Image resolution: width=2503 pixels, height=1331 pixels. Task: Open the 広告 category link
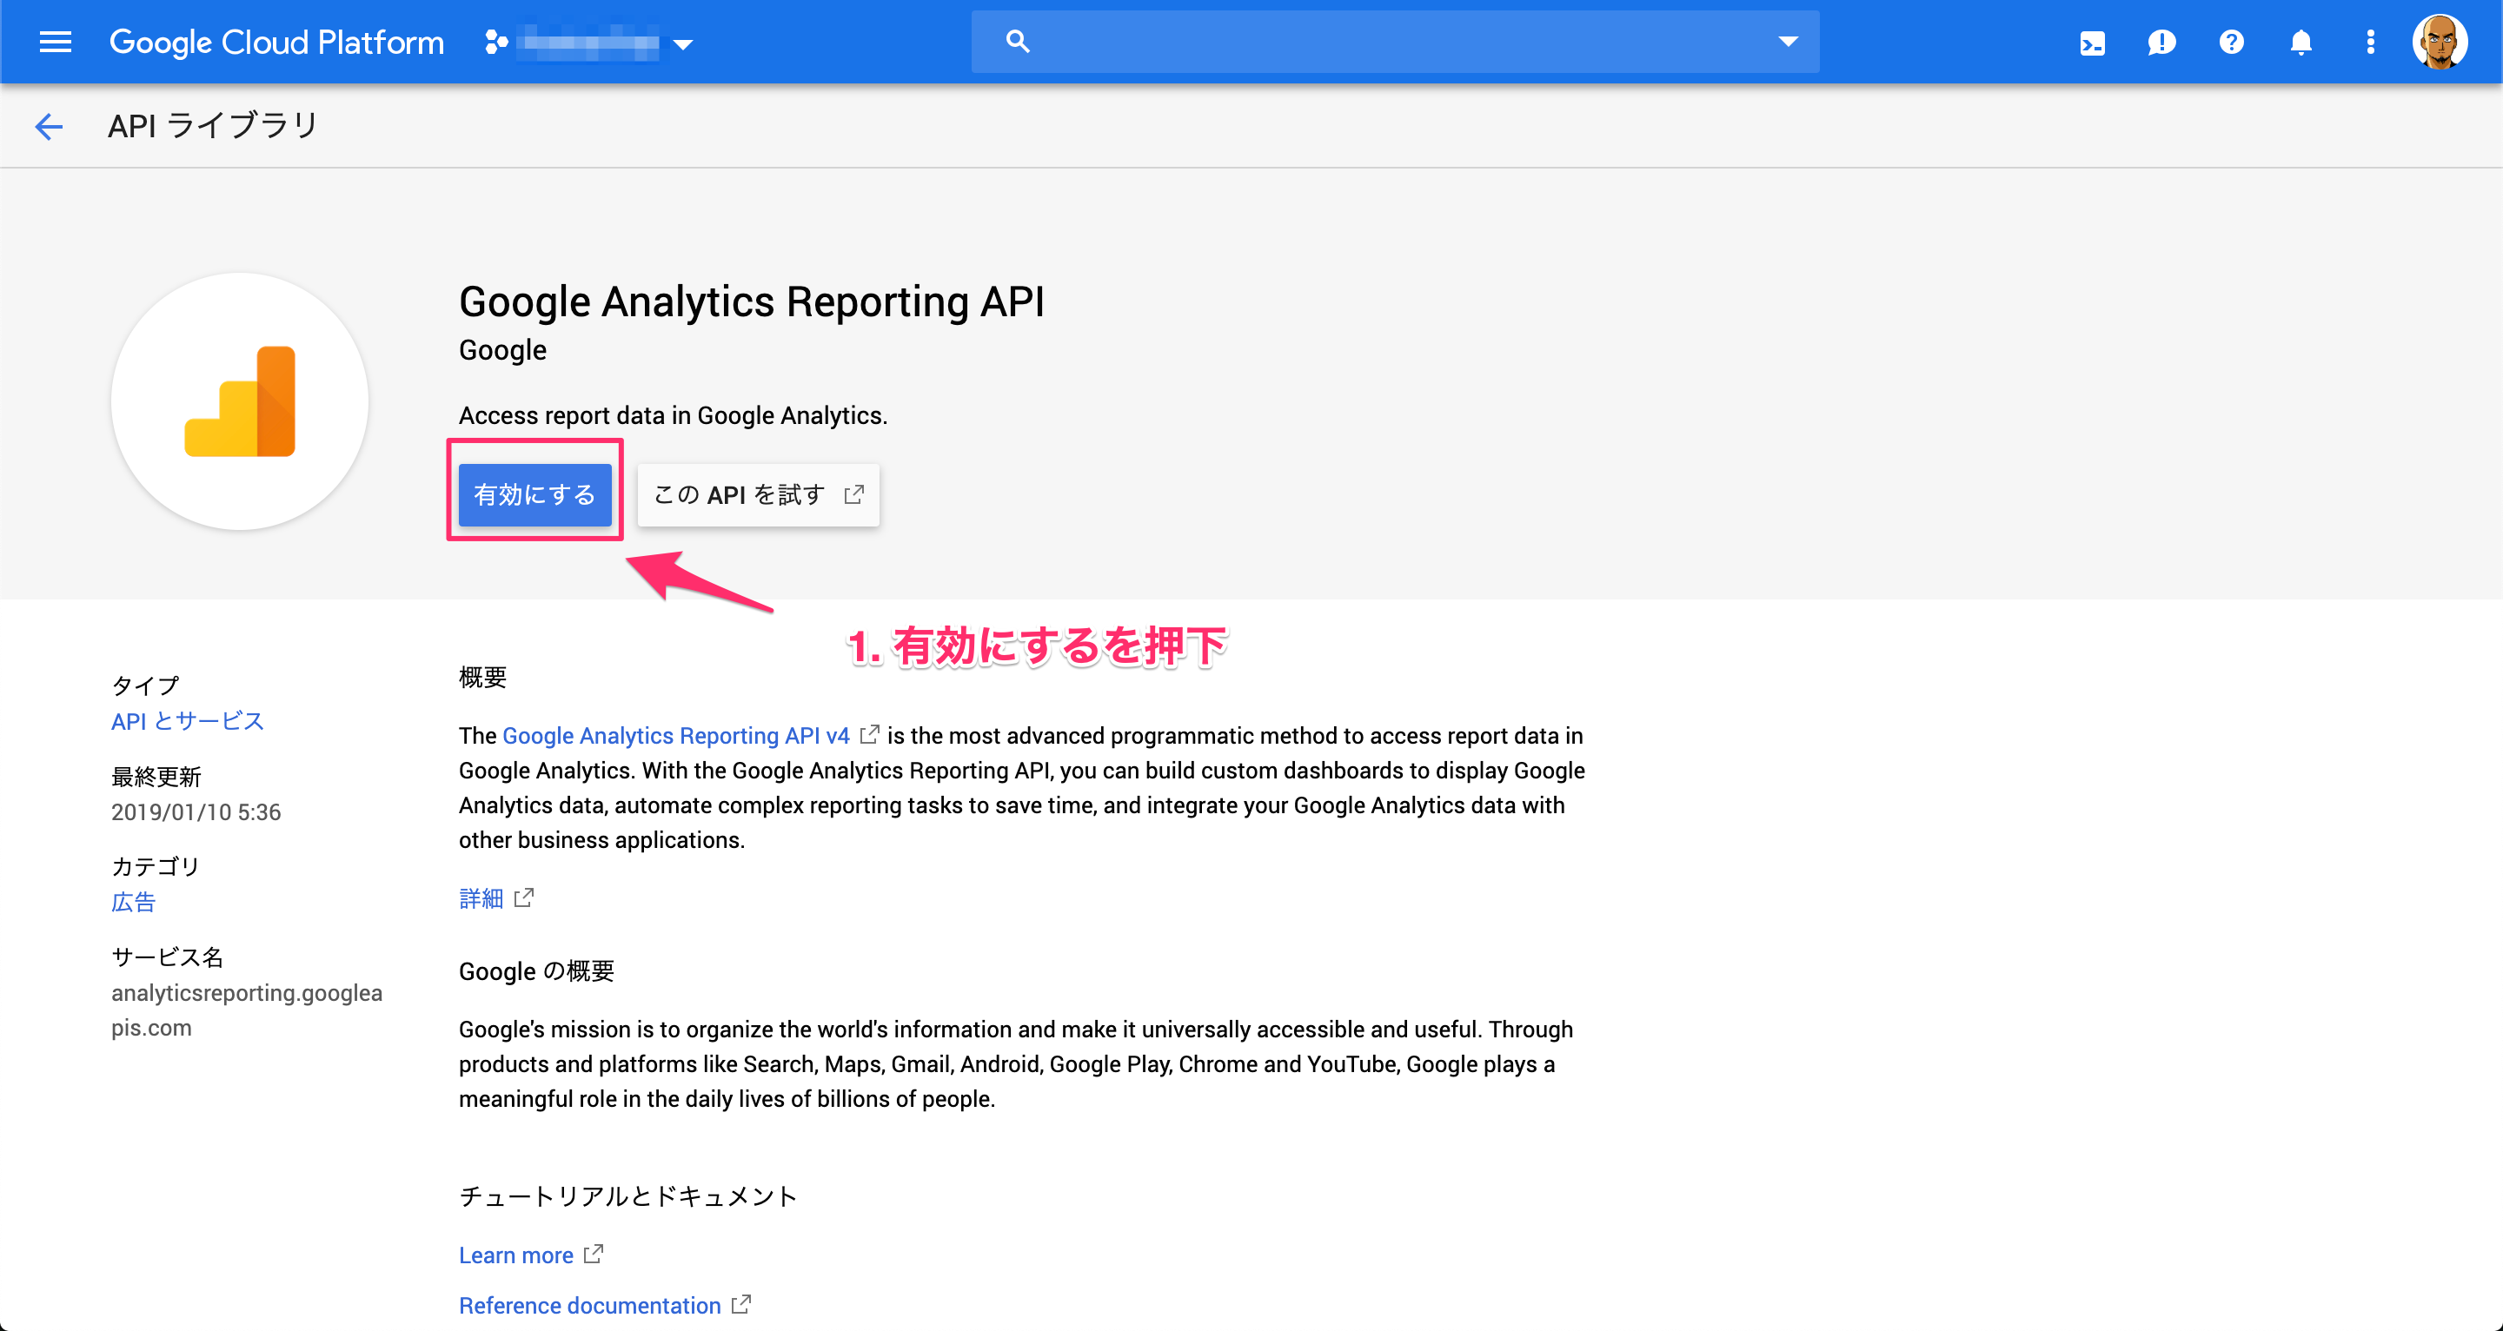click(133, 902)
